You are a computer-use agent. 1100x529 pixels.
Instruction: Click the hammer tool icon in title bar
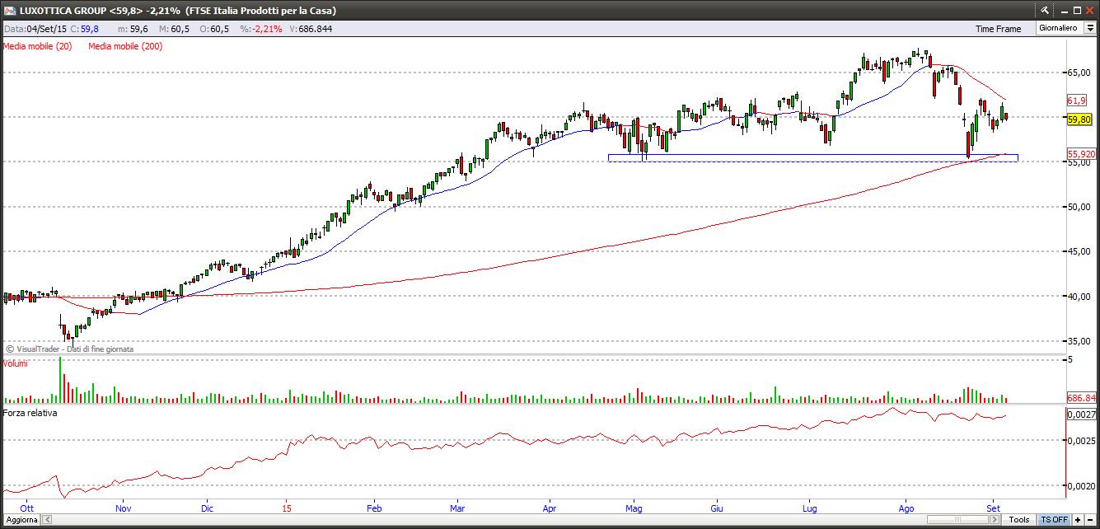coord(1046,11)
